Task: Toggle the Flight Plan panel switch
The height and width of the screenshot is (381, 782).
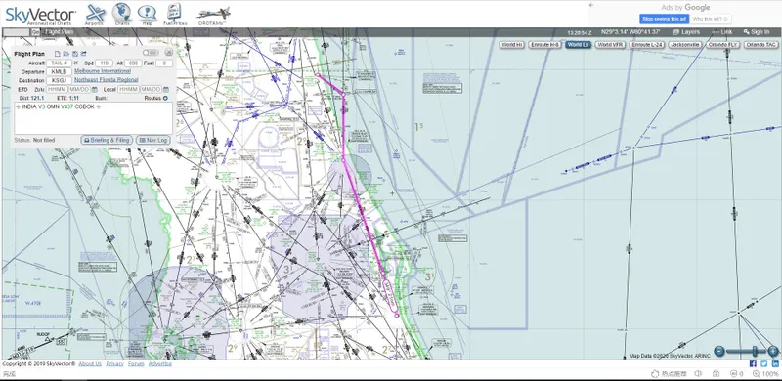Action: click(x=151, y=53)
